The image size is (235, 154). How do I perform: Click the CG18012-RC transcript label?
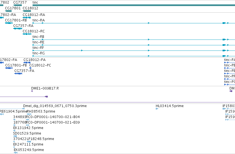point(34,31)
